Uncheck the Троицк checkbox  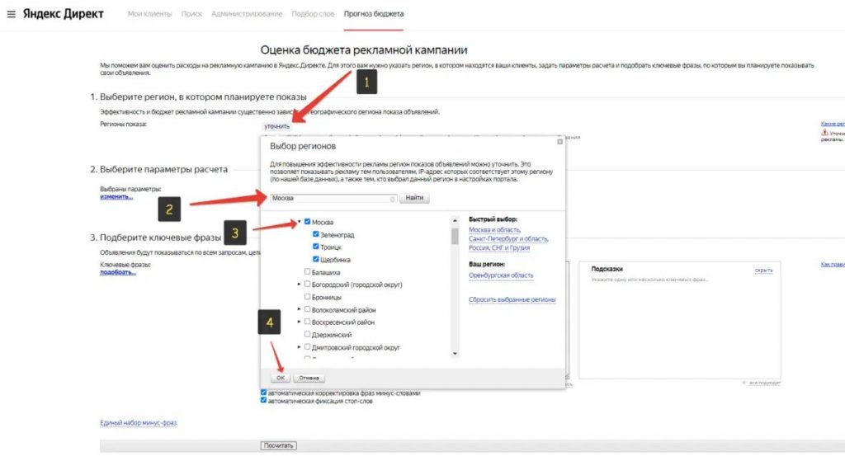tap(316, 247)
